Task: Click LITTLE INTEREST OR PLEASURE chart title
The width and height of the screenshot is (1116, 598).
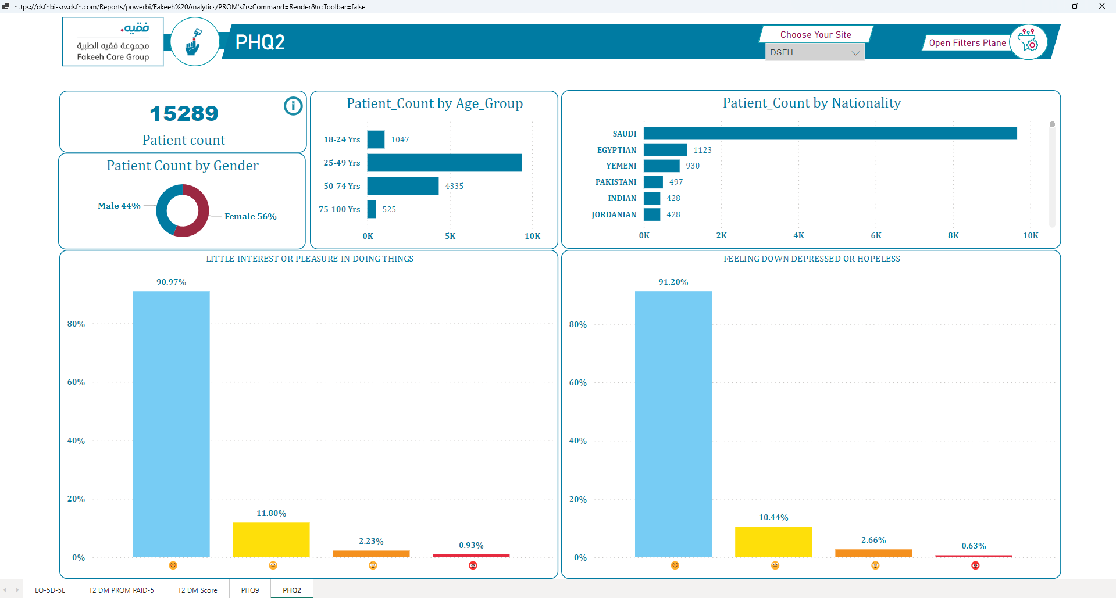Action: [x=310, y=259]
